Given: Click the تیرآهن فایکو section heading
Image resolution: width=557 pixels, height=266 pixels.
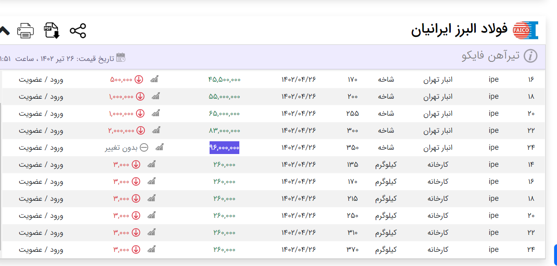Looking at the screenshot, I should [x=490, y=56].
